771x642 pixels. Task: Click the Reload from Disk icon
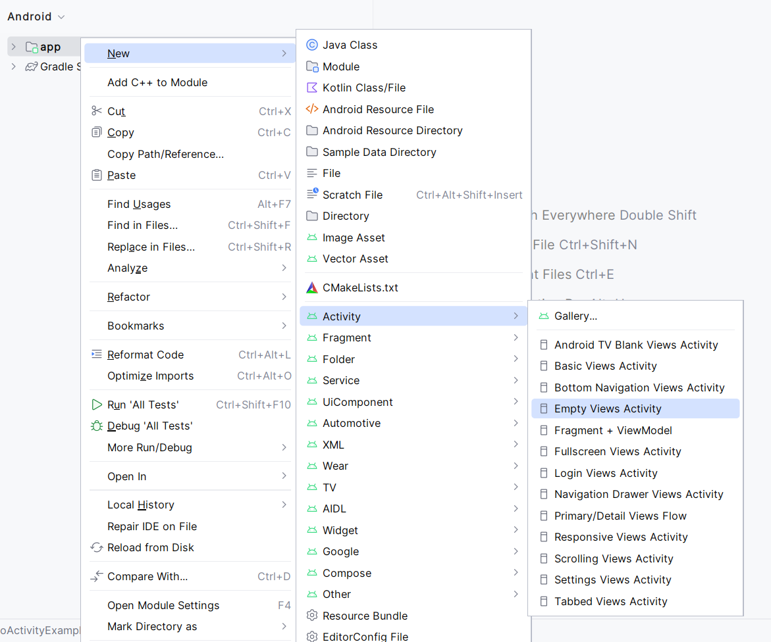point(96,547)
